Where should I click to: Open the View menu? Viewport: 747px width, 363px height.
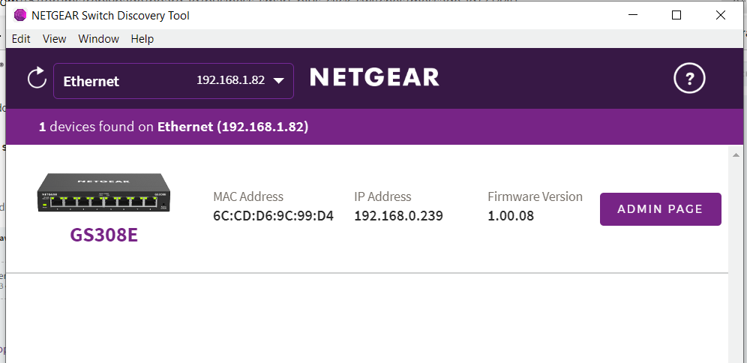pyautogui.click(x=54, y=39)
